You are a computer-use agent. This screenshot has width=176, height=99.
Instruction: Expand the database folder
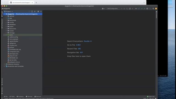coord(6,24)
